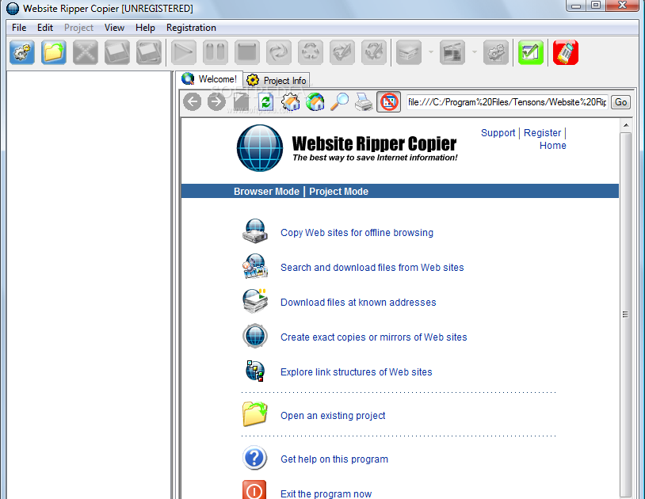Click the globe home browser icon
The width and height of the screenshot is (645, 499).
pos(315,102)
